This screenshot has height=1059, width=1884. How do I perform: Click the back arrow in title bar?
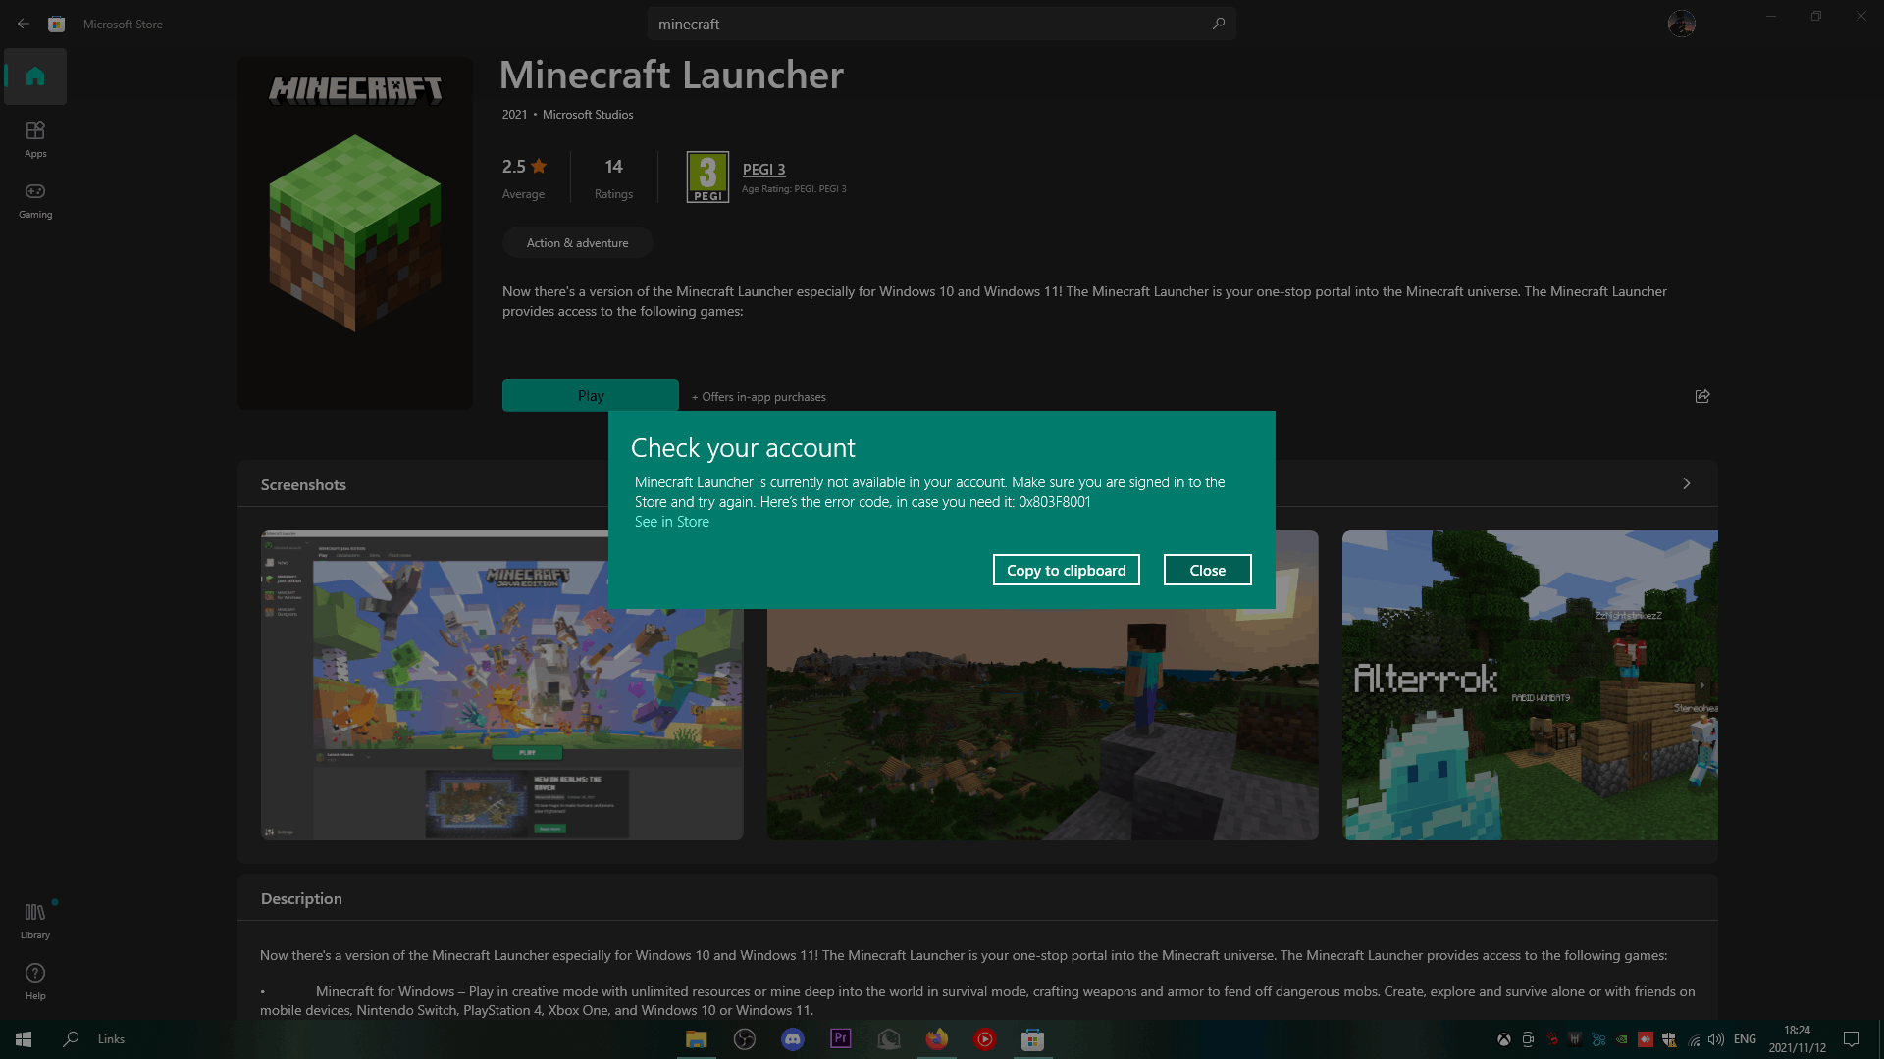[x=23, y=24]
